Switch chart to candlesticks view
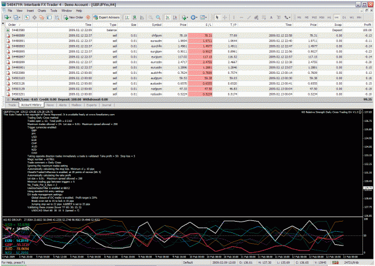 pyautogui.click(x=134, y=17)
